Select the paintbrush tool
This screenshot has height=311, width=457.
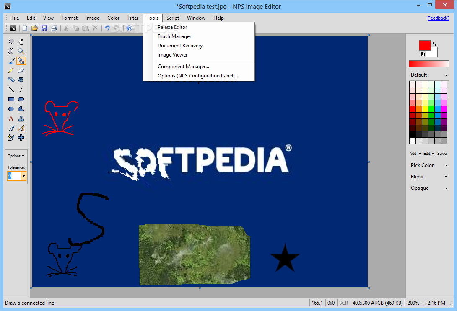coord(11,128)
